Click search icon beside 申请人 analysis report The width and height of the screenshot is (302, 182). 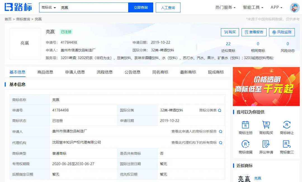click(x=221, y=132)
